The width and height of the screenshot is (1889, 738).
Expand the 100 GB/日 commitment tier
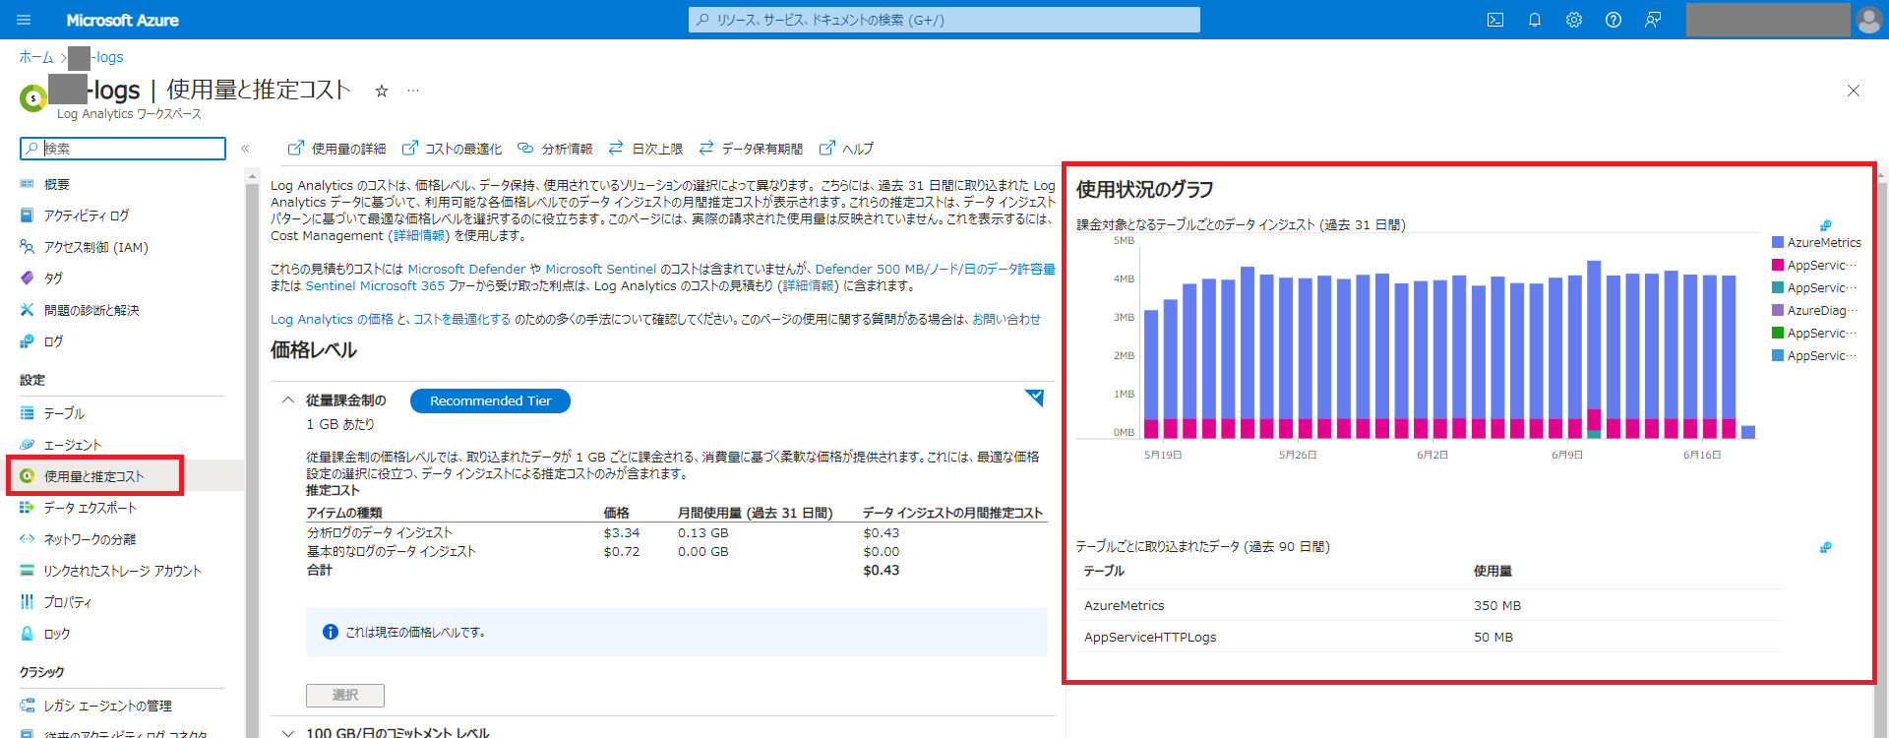[x=288, y=732]
